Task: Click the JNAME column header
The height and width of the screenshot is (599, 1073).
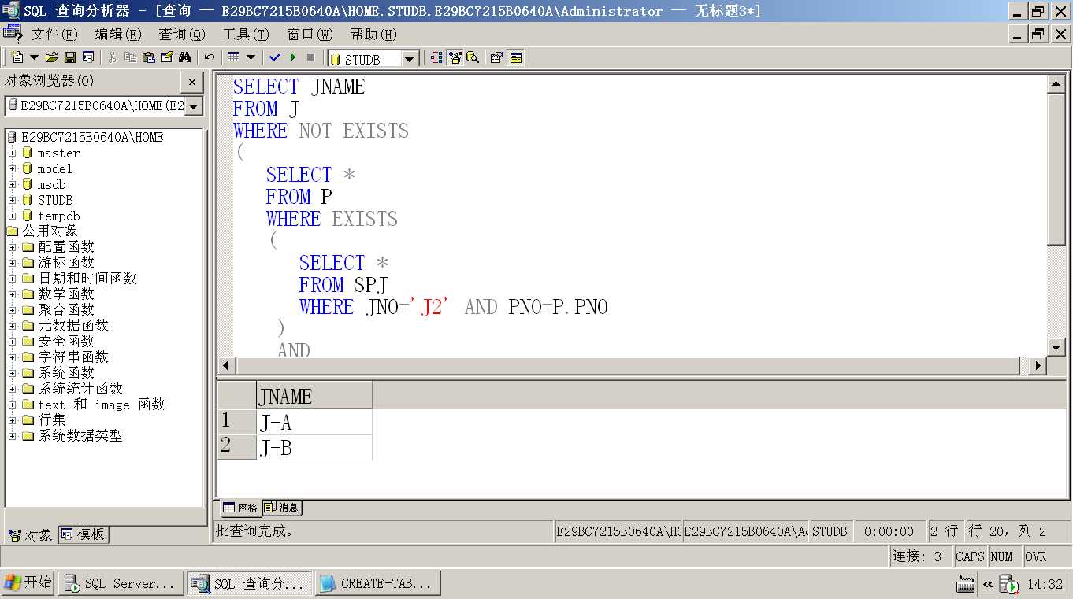Action: [x=314, y=396]
